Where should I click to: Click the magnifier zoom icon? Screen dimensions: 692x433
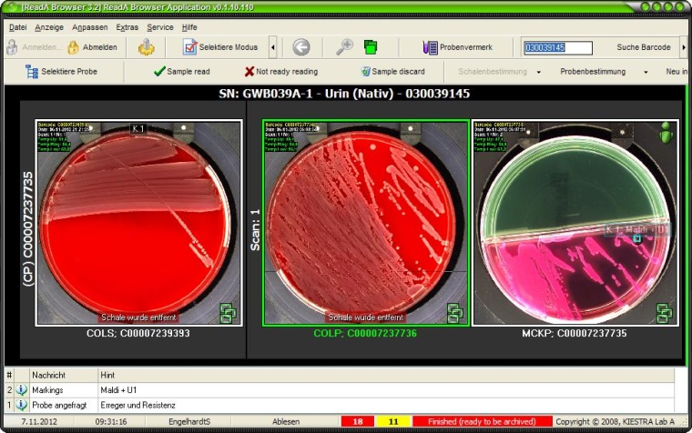[x=344, y=47]
